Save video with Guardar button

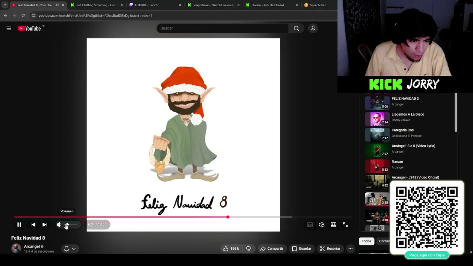point(302,249)
